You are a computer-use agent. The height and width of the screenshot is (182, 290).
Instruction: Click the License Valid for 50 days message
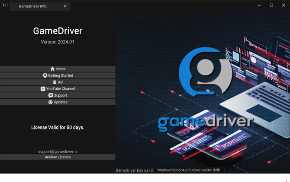point(58,128)
